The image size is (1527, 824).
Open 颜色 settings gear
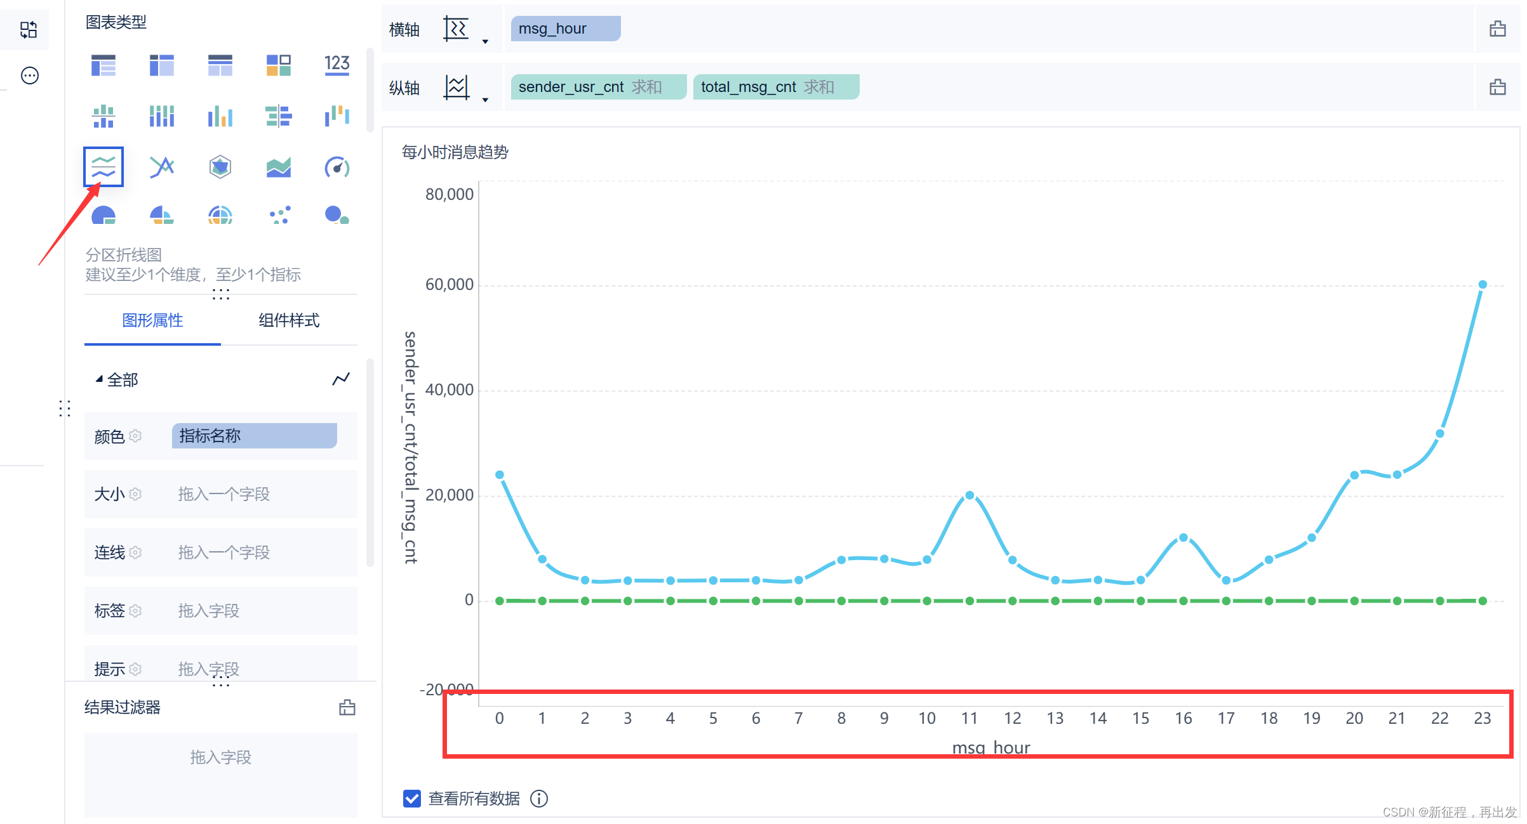point(135,436)
